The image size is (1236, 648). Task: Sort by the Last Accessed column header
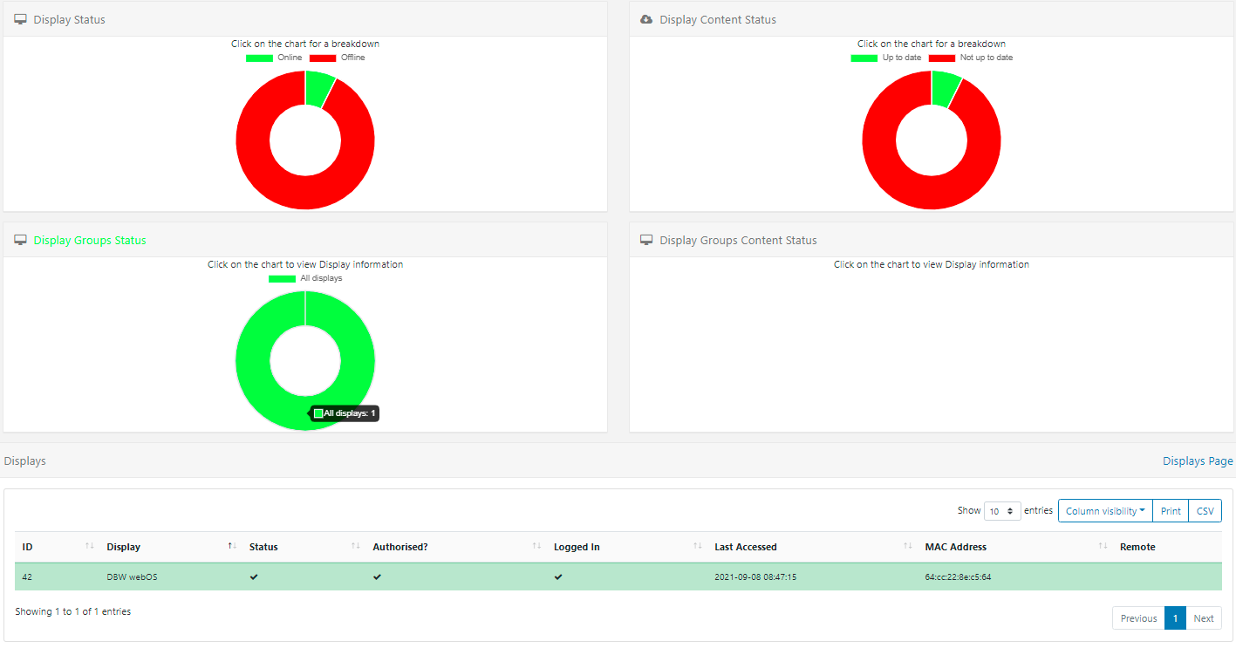[x=745, y=547]
